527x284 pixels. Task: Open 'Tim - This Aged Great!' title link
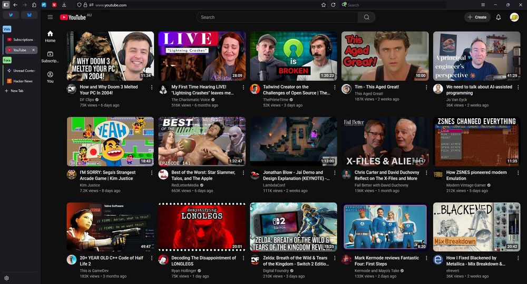(x=377, y=87)
